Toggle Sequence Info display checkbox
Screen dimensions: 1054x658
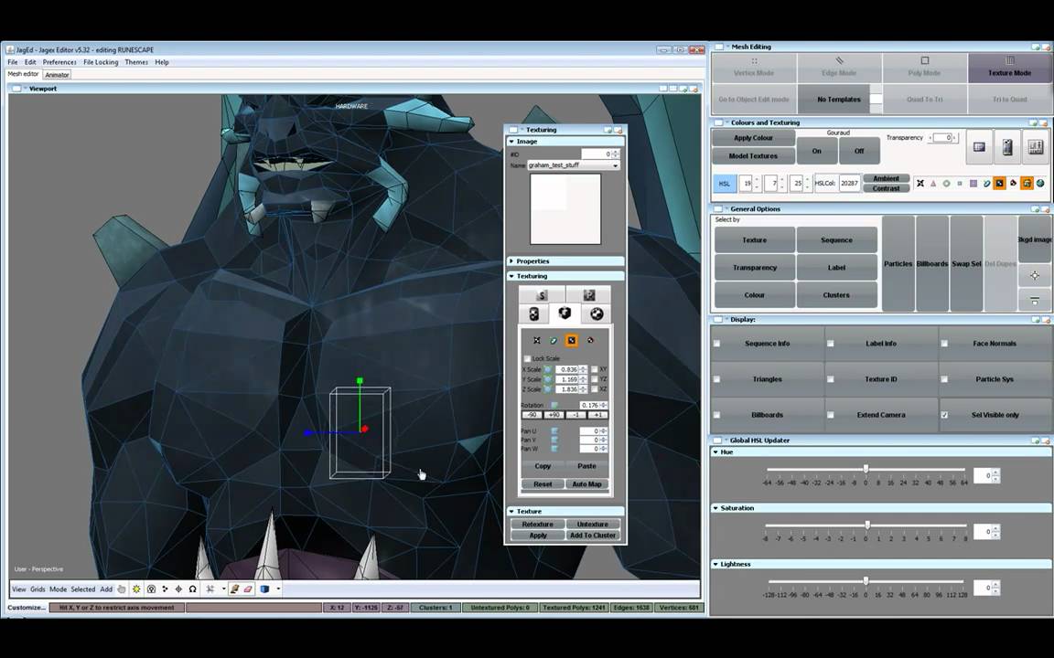point(716,343)
